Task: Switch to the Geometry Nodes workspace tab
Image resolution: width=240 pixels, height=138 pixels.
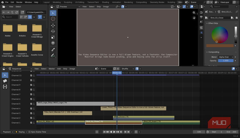Action: [x=157, y=2]
